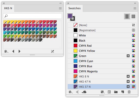Click CMYK mode icon on CMYK Magenta row
Screen dimensions: 139x98
(133, 71)
